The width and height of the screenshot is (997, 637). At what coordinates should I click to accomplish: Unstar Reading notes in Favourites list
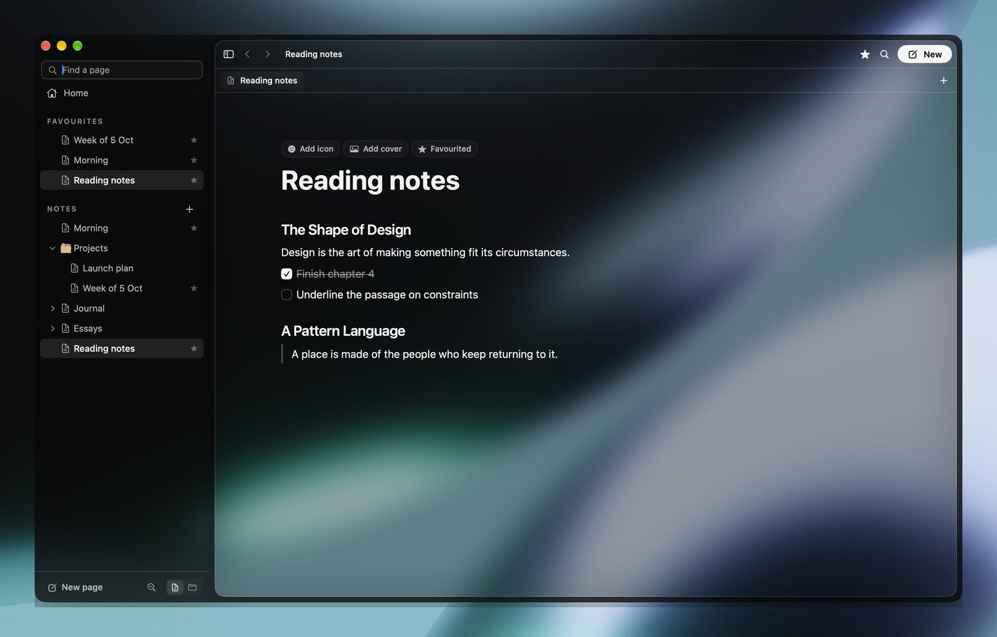[194, 180]
